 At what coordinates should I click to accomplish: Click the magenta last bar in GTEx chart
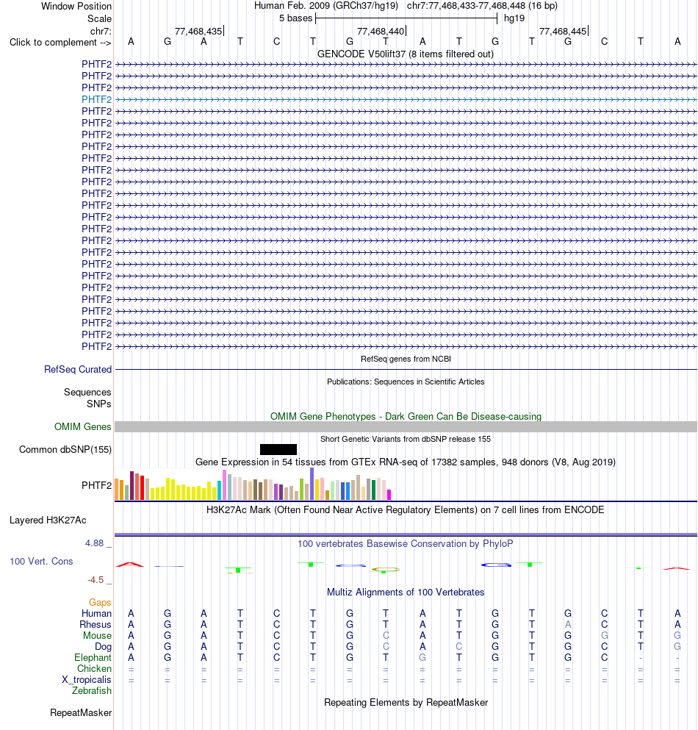pos(389,495)
